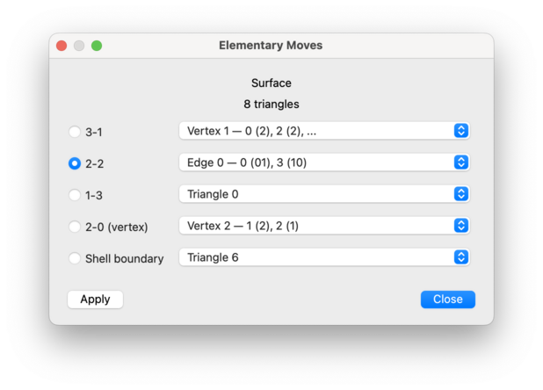Open the Edge 0 dropdown for 2-2

click(x=324, y=162)
